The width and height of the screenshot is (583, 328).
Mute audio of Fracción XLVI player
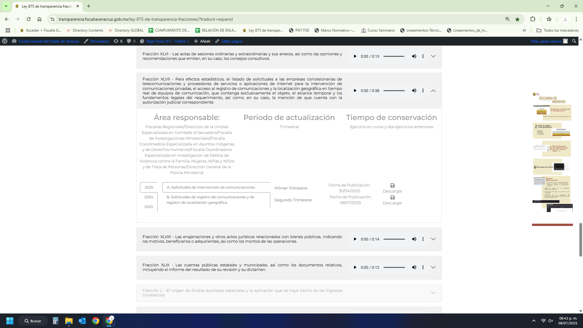pyautogui.click(x=414, y=56)
